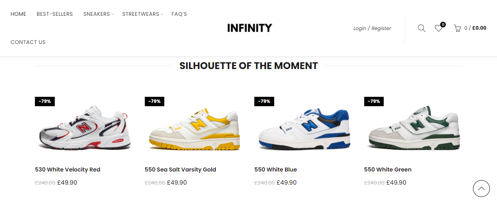Expand the Sneakers menu chevron

113,15
